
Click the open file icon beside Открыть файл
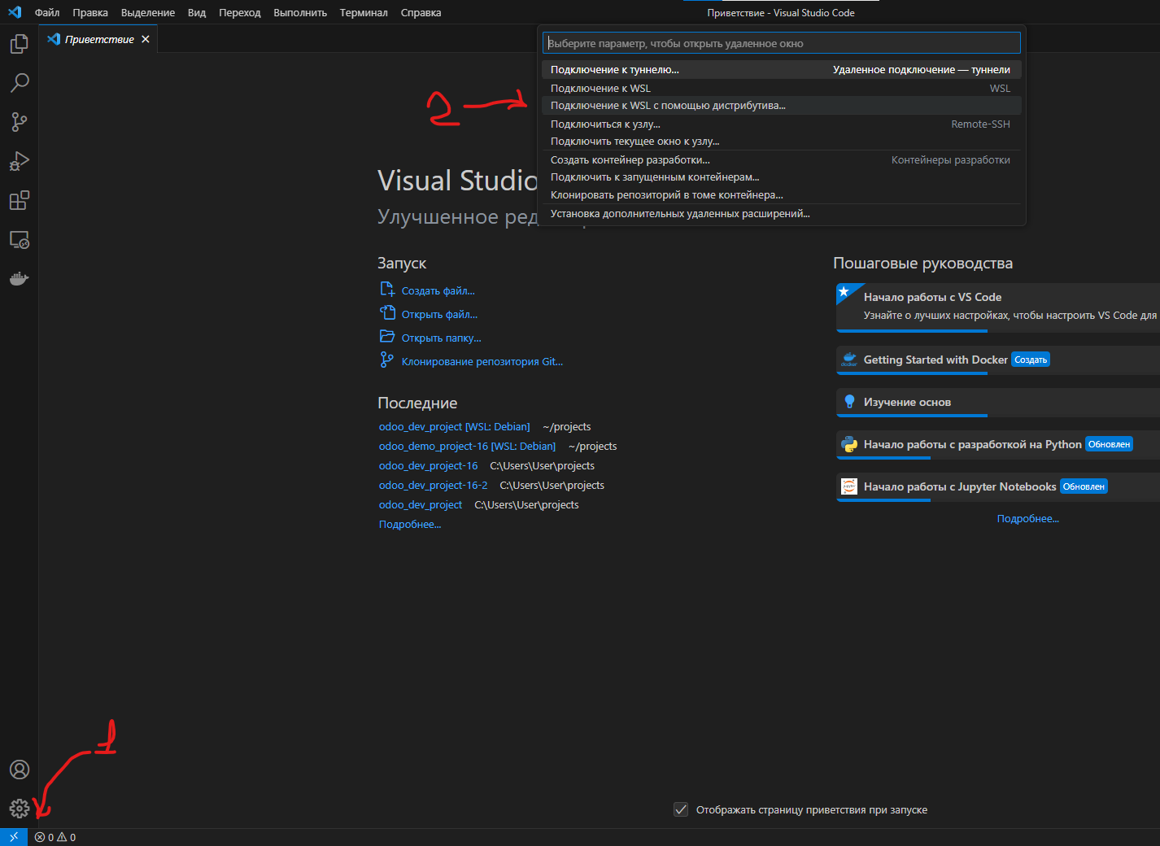coord(387,313)
